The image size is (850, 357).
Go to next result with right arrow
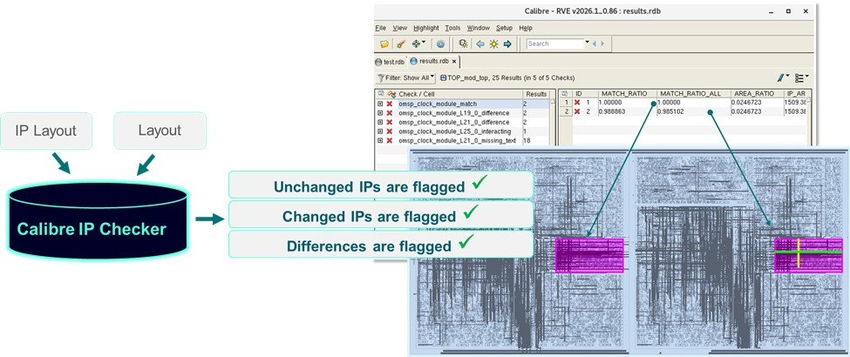click(x=507, y=44)
